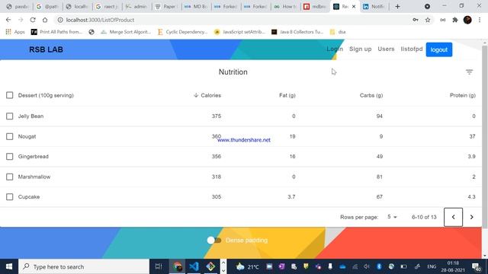Click the Windows taskbar search box

(84, 266)
